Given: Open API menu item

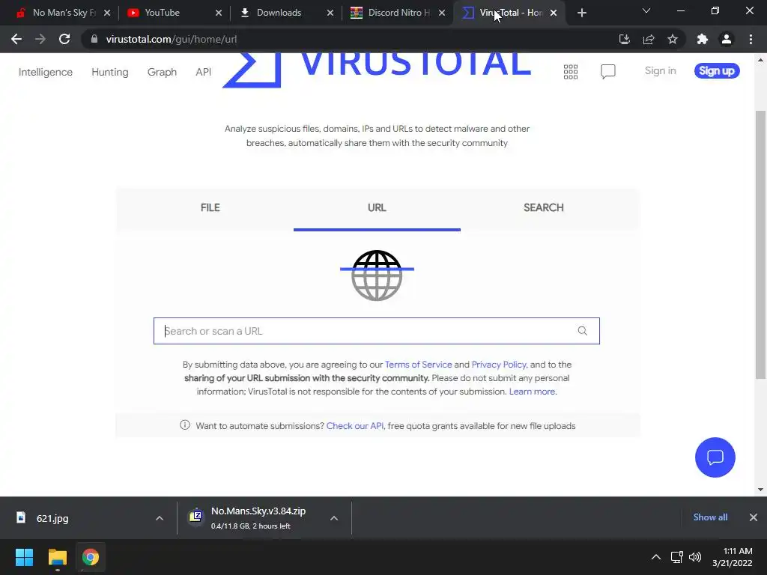Looking at the screenshot, I should pyautogui.click(x=204, y=72).
